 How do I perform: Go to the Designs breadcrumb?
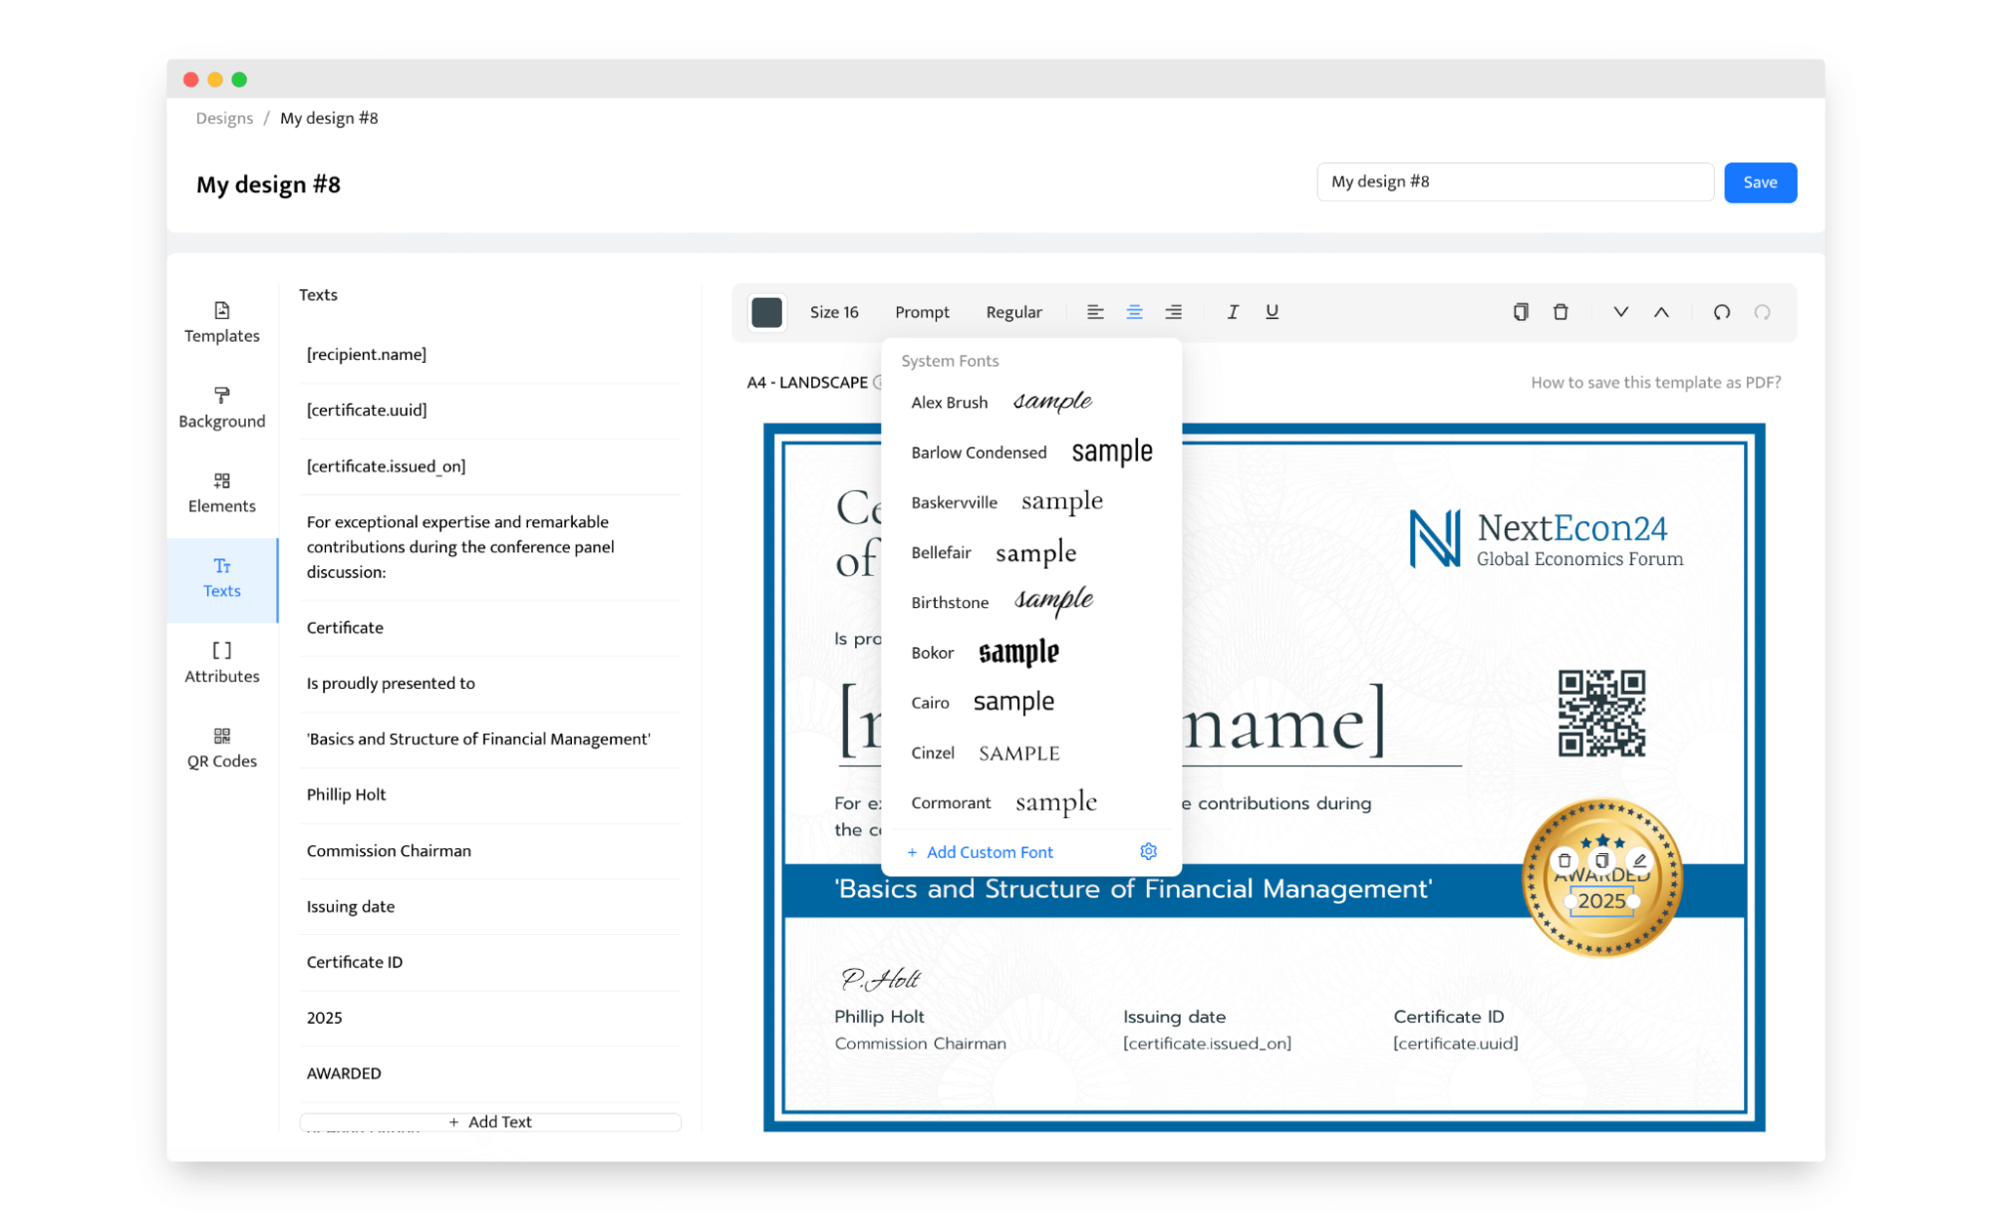click(x=224, y=118)
